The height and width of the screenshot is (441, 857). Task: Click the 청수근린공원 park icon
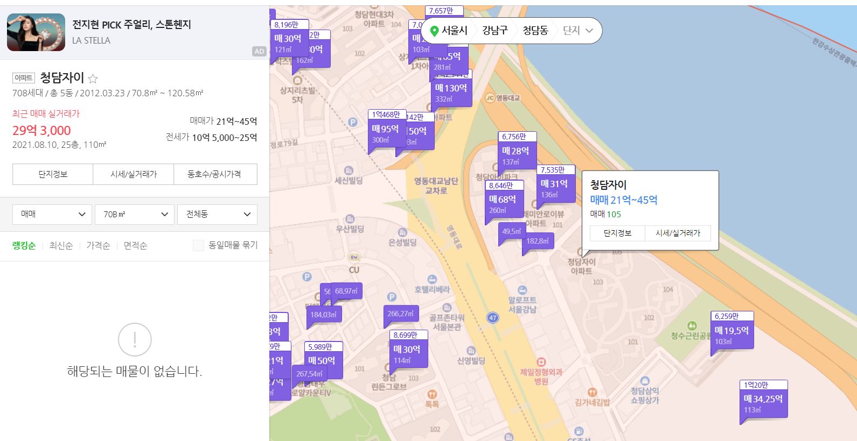pos(692,326)
